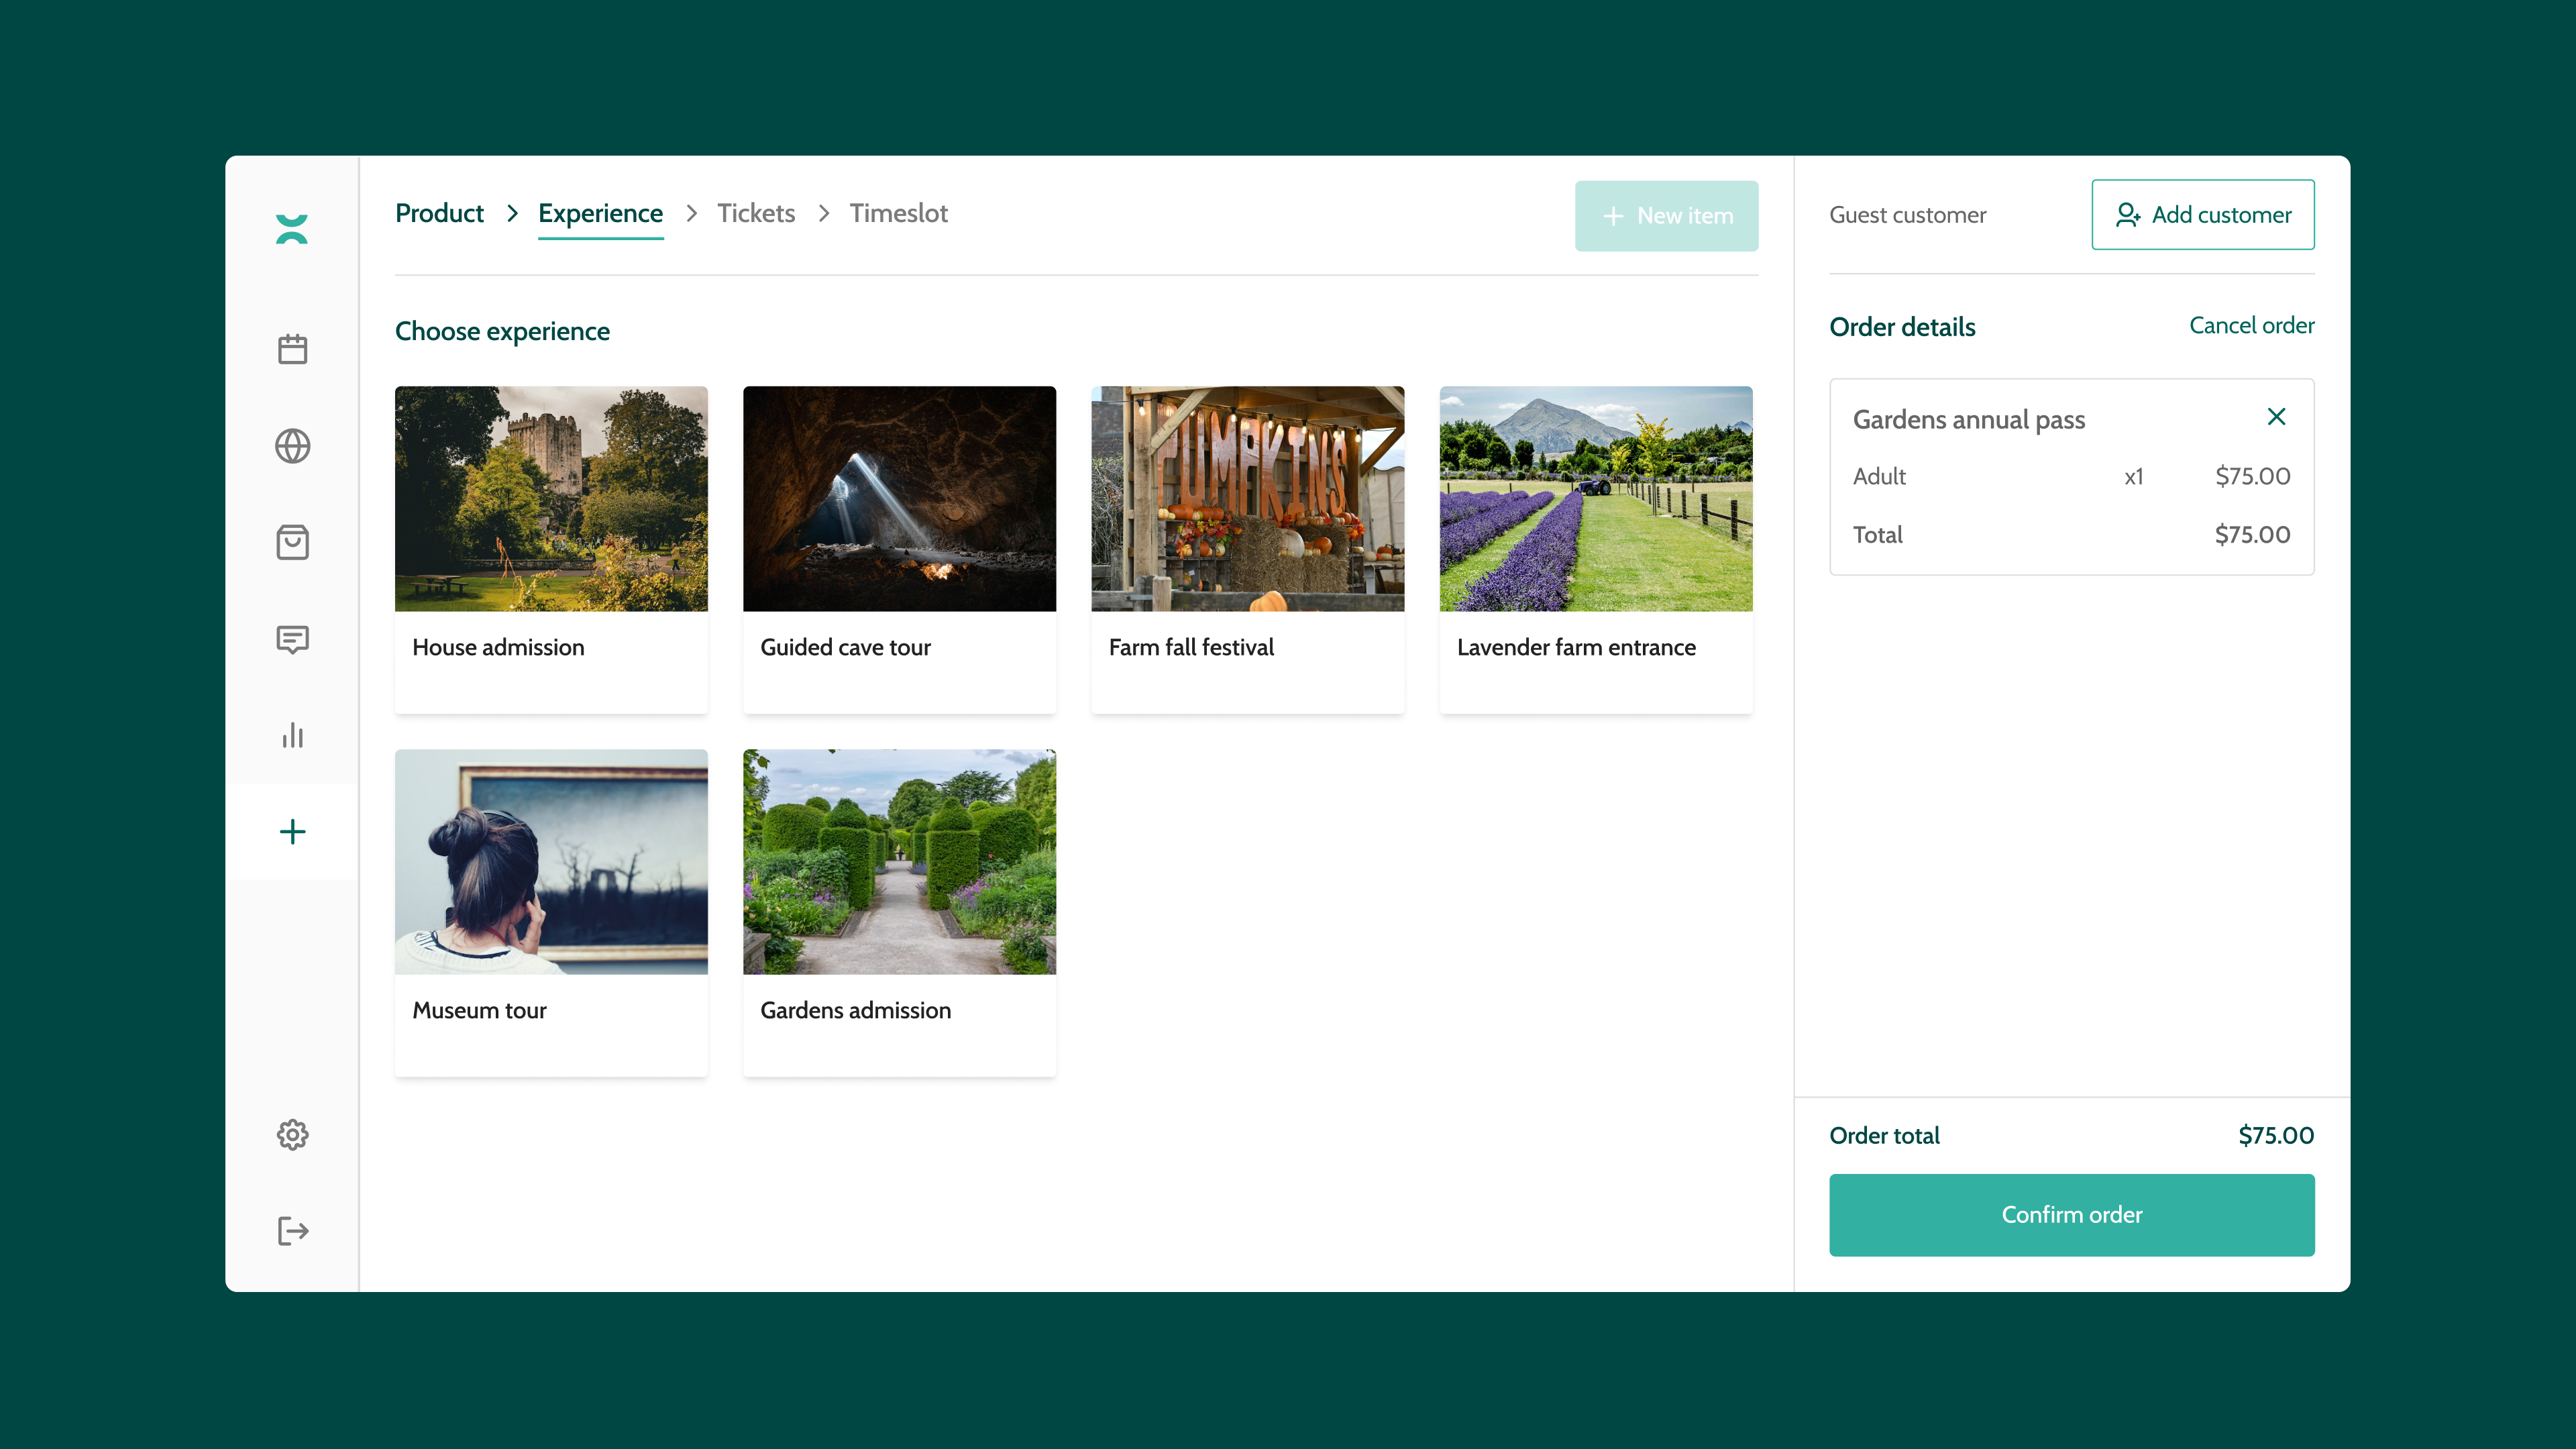This screenshot has width=2576, height=1449.
Task: Open the Gardens admission experience
Action: point(898,912)
